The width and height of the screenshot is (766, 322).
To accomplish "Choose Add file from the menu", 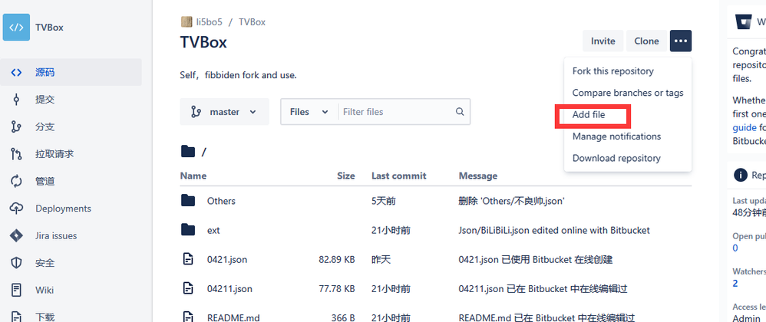I will (628, 115).
